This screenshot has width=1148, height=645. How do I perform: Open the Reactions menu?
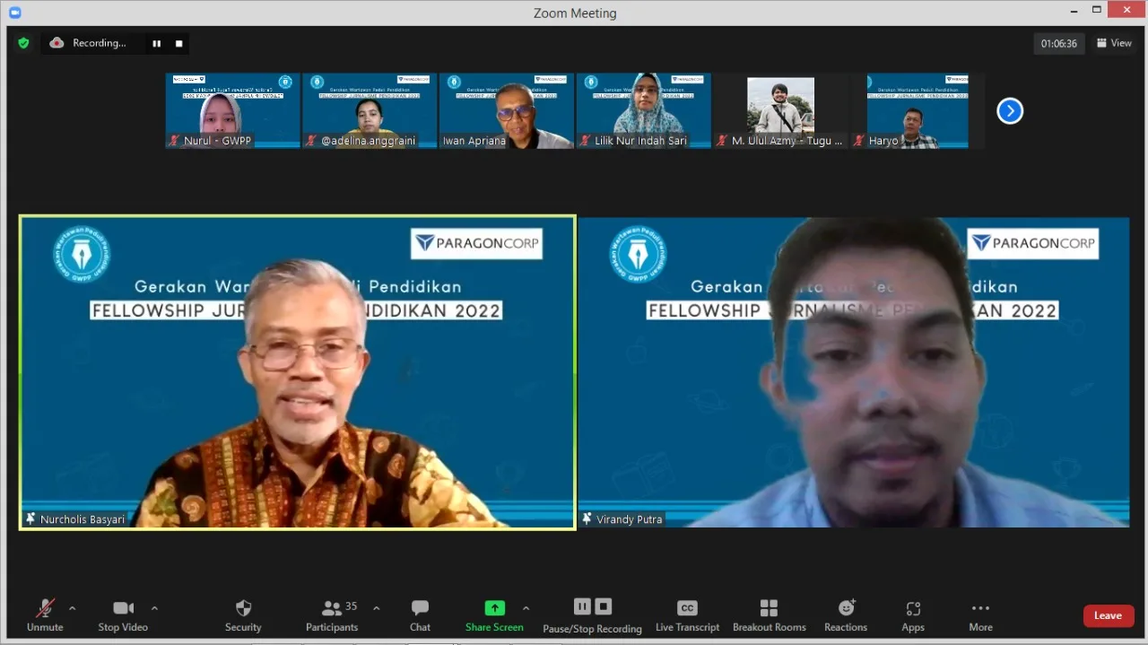846,615
